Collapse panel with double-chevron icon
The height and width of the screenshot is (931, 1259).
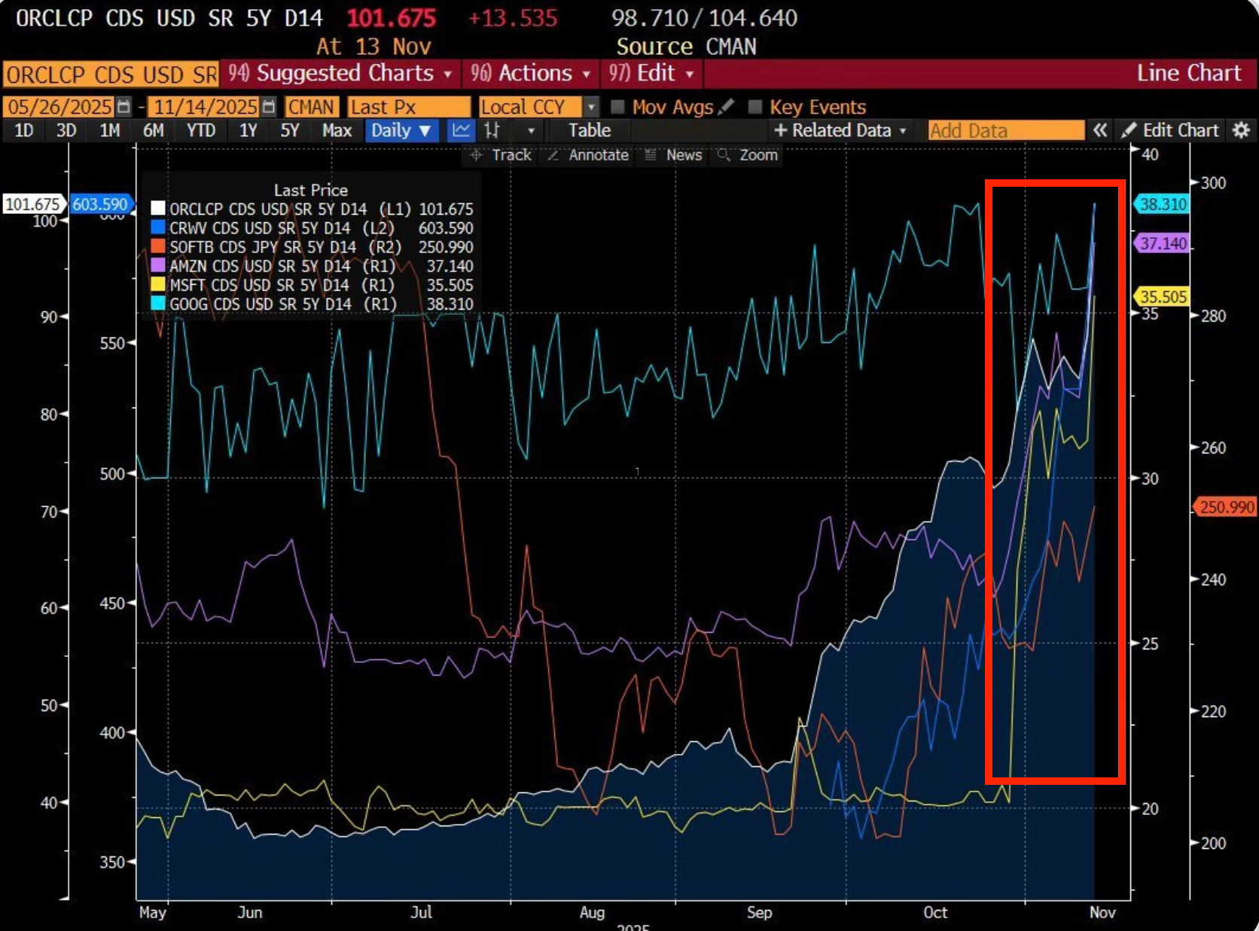pos(1100,130)
